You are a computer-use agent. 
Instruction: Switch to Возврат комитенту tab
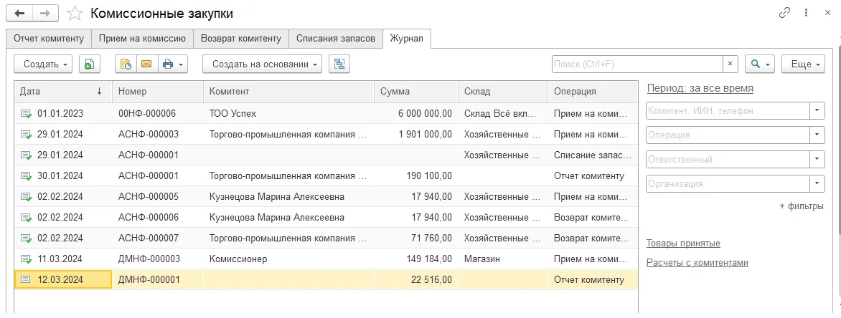pyautogui.click(x=241, y=39)
